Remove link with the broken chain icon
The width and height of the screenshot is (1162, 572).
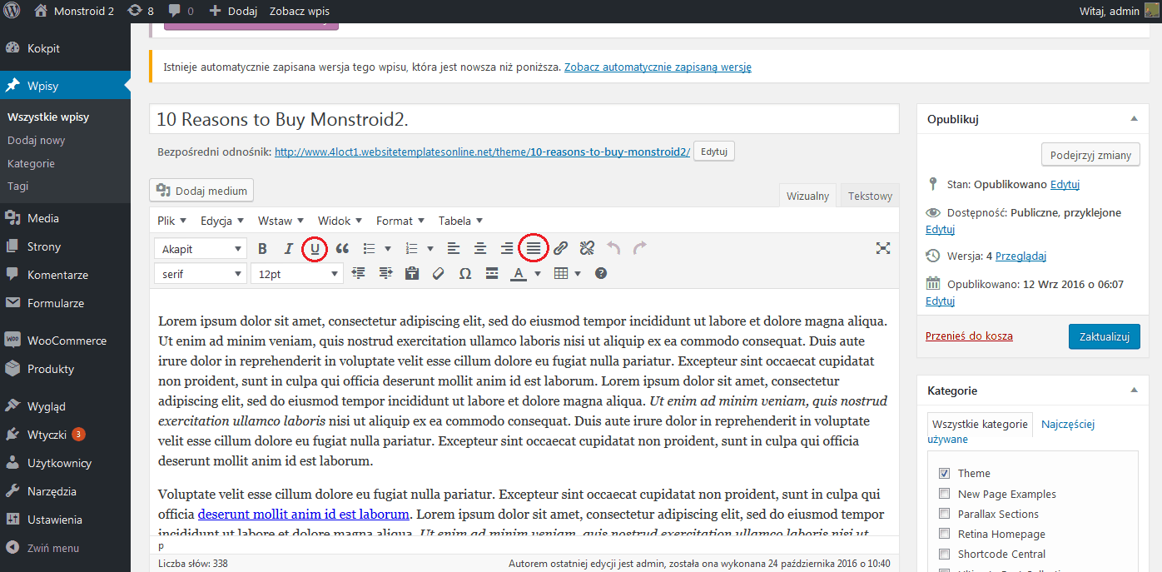588,248
